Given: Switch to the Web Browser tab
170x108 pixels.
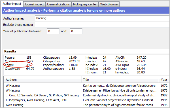Looking at the screenshot, I should [x=109, y=4].
